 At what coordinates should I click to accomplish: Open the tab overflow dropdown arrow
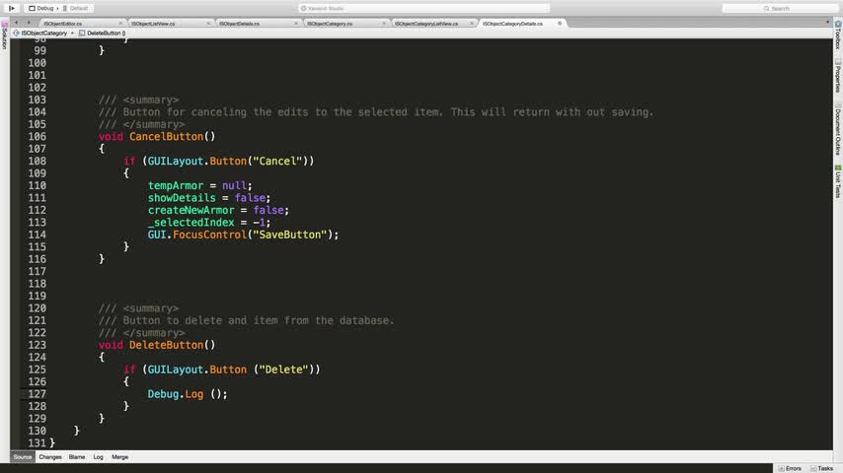point(827,23)
